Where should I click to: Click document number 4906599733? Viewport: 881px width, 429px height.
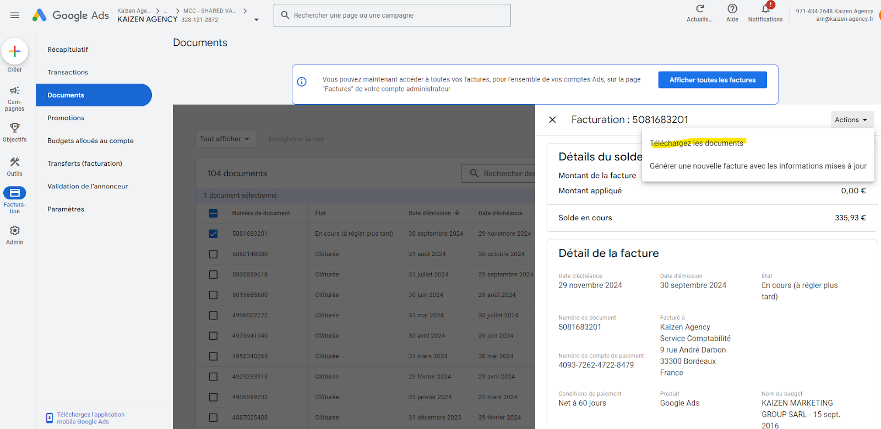[250, 397]
